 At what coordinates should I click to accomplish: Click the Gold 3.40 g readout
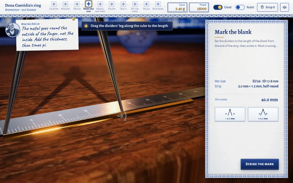(177, 7)
